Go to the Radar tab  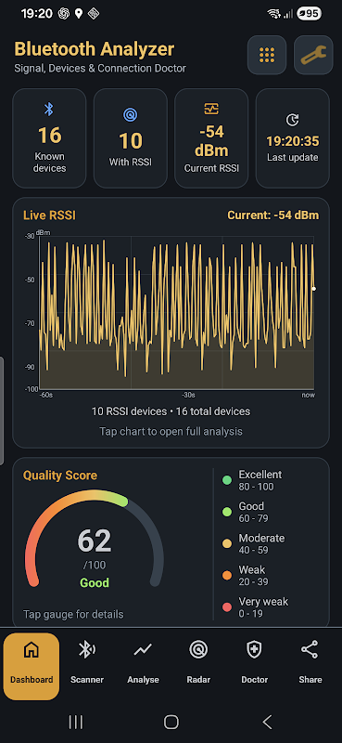click(198, 666)
